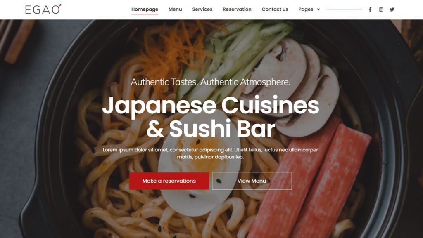Open the Twitter social icon

pyautogui.click(x=392, y=9)
